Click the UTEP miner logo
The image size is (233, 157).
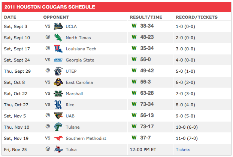click(x=58, y=71)
